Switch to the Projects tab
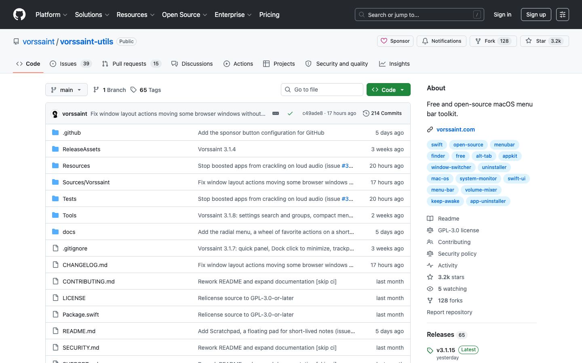Screen dimensions: 582x363 click(279, 64)
